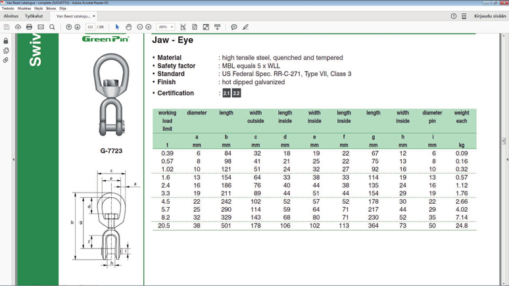Open the Muokkaa menu

click(24, 9)
